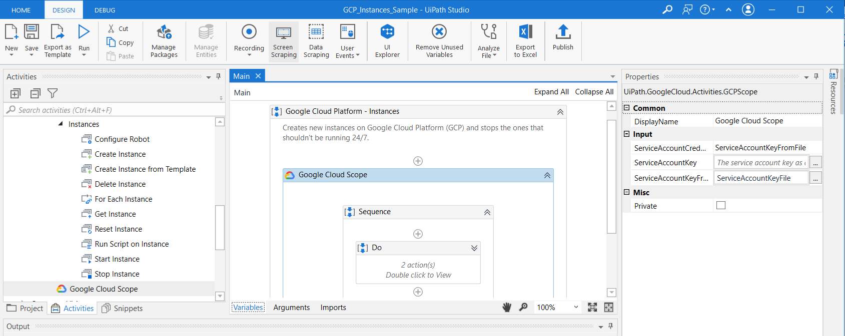Create a New project file
The image size is (845, 336).
click(12, 39)
